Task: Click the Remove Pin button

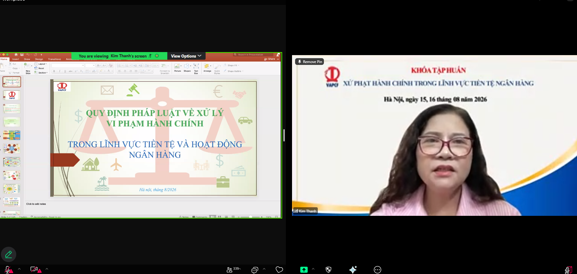Action: pos(309,62)
